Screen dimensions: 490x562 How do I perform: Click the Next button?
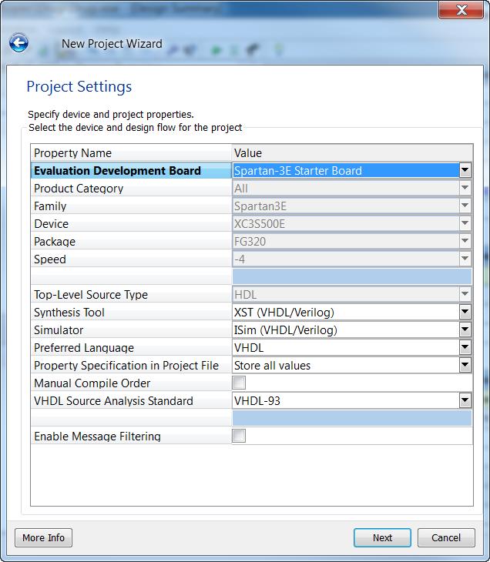382,537
